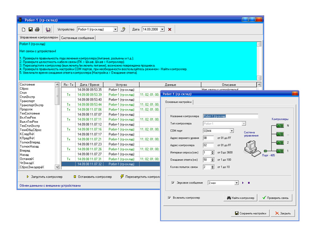
Task: Open the Дата date picker dropdown
Action: [x=163, y=29]
